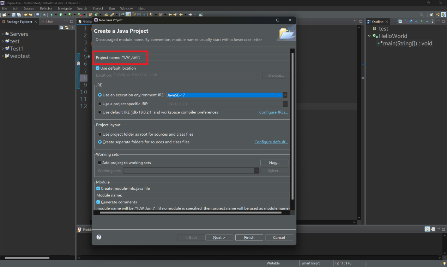Open the Outline view three-dots menu
The width and height of the screenshot is (447, 267).
tap(433, 22)
